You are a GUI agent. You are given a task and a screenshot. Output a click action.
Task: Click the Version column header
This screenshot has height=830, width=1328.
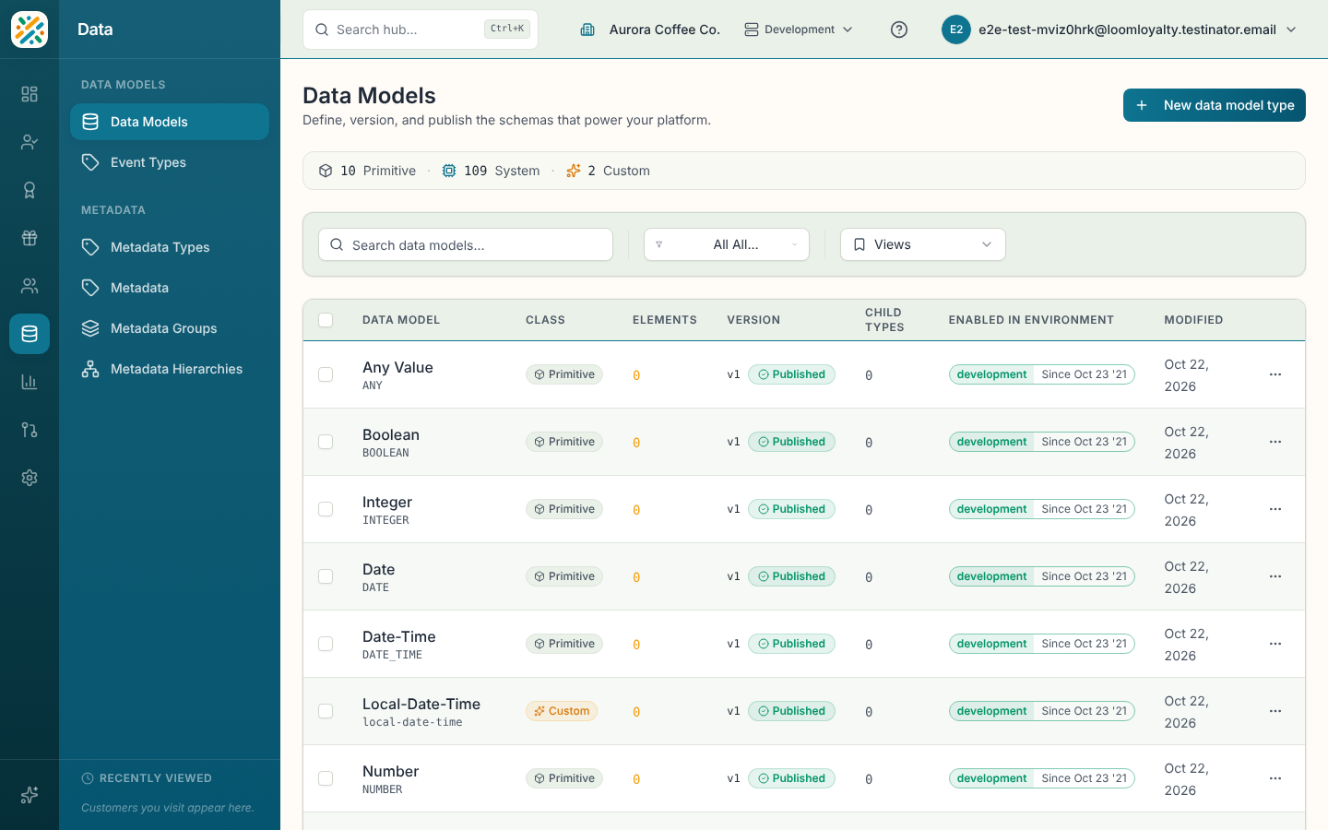753,320
